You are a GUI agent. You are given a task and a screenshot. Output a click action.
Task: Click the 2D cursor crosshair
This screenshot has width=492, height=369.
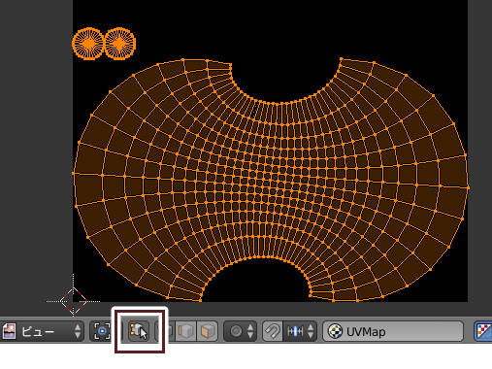click(x=74, y=301)
